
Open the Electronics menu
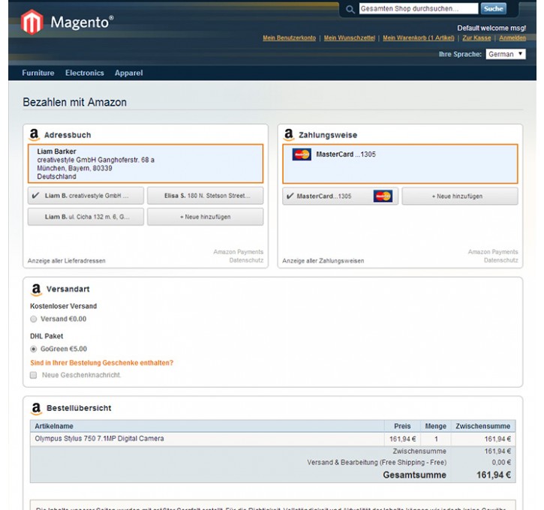[x=85, y=73]
